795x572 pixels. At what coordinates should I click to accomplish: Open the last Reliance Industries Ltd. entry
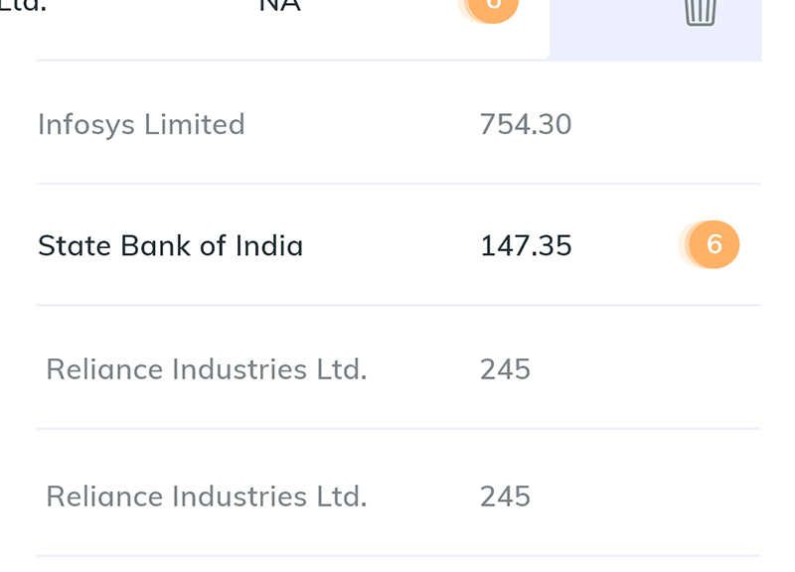click(x=207, y=497)
